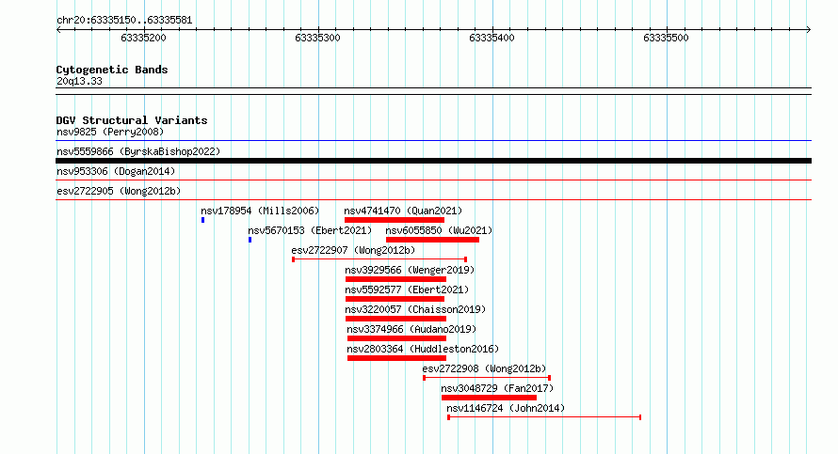Click the red nsv953306 variant line
838x454 pixels.
pyautogui.click(x=433, y=180)
